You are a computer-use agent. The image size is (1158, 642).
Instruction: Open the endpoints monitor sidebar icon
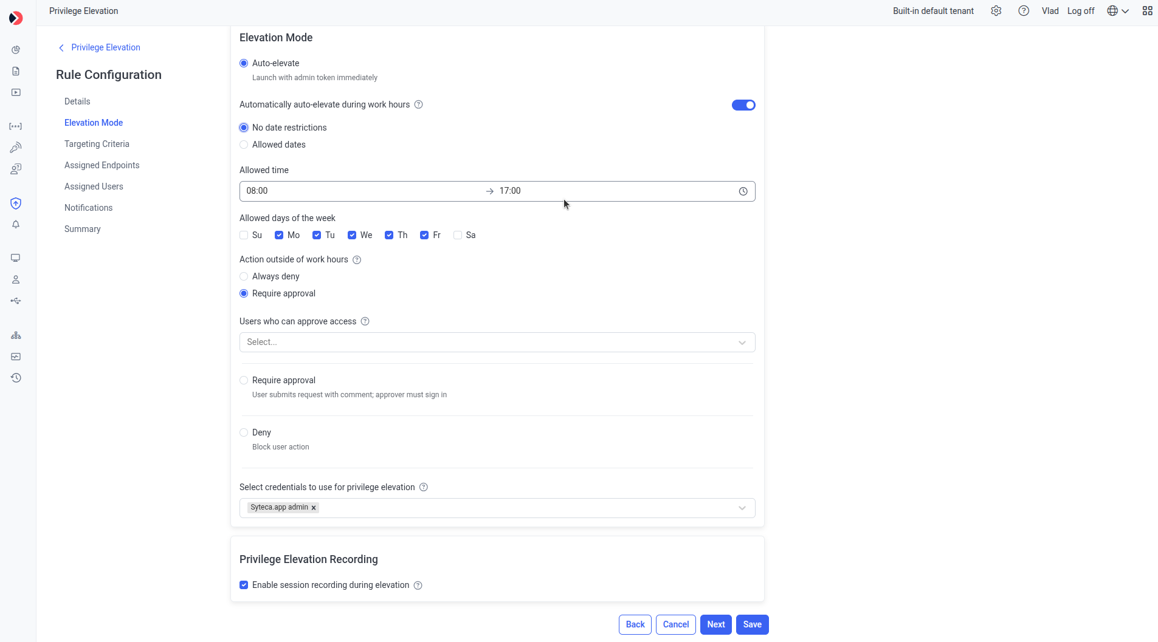tap(16, 258)
